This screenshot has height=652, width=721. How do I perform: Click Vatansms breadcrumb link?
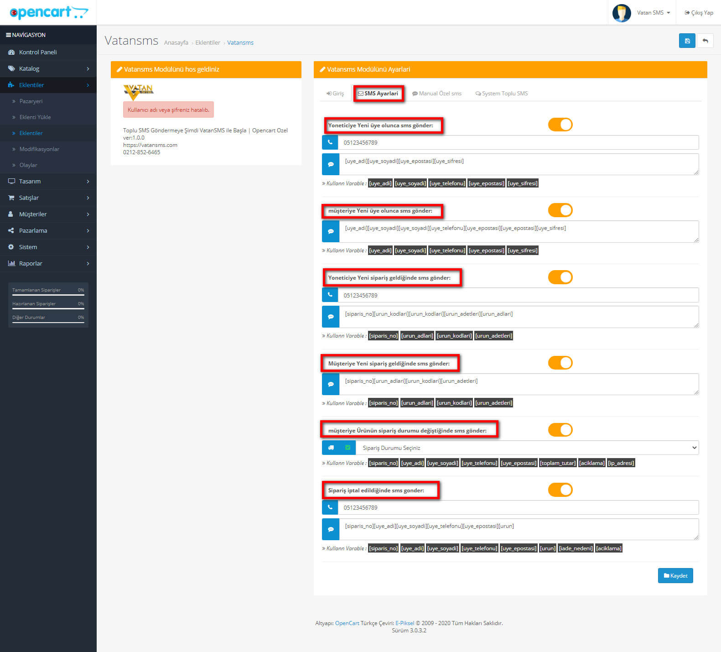(240, 42)
